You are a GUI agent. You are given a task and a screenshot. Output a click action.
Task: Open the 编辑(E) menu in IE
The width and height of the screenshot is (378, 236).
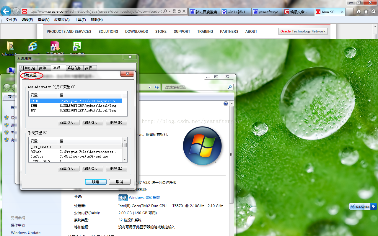pyautogui.click(x=27, y=20)
